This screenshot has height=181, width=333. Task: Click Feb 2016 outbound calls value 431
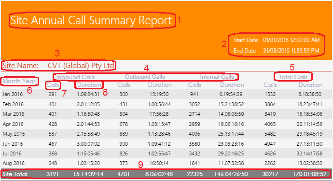click(124, 104)
